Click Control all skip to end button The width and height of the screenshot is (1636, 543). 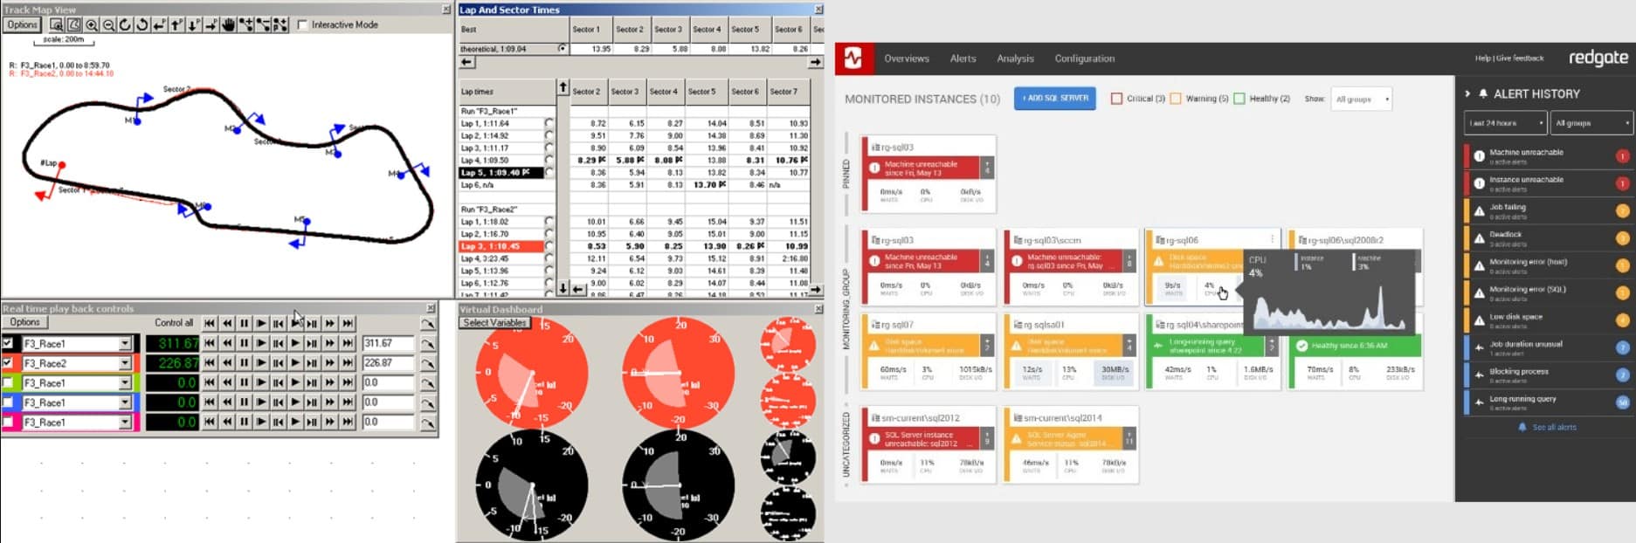(x=348, y=323)
